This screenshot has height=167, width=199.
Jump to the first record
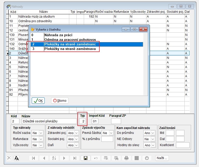click(33, 158)
